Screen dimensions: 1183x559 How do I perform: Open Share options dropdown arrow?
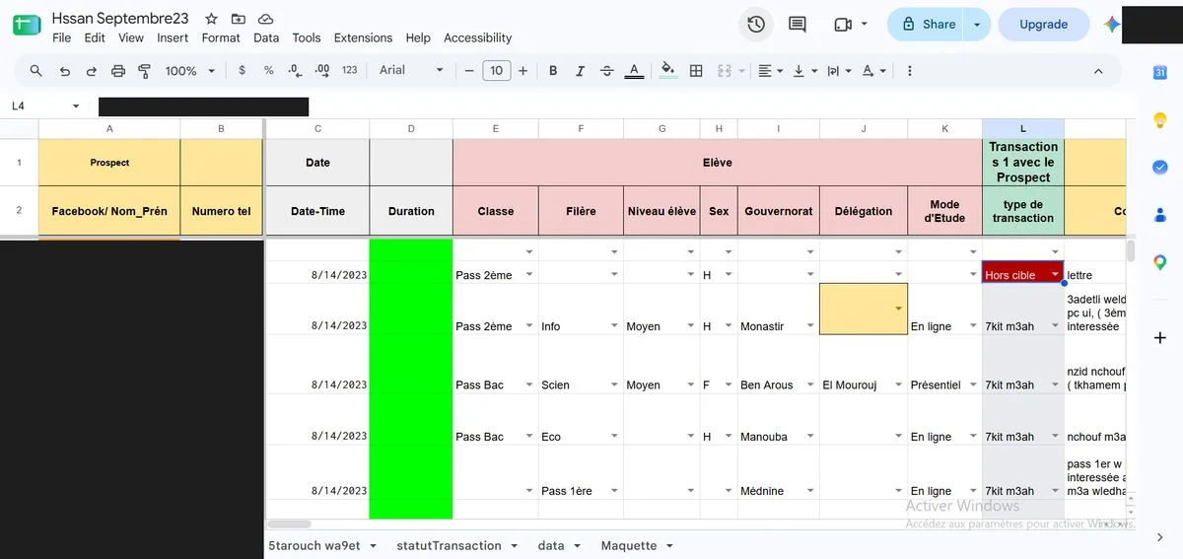coord(977,25)
